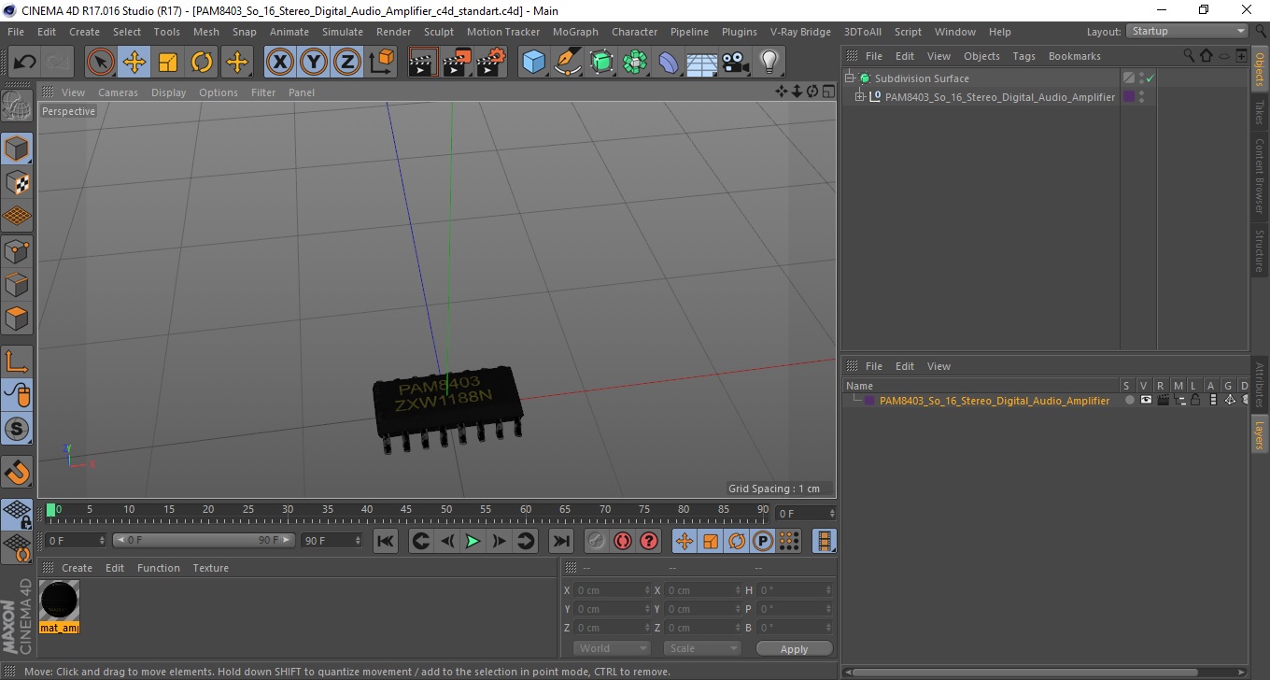The image size is (1270, 680).
Task: Open Edit Render Settings icon
Action: click(x=490, y=63)
